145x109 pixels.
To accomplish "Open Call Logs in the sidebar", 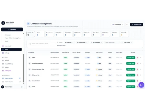I will [7, 53].
